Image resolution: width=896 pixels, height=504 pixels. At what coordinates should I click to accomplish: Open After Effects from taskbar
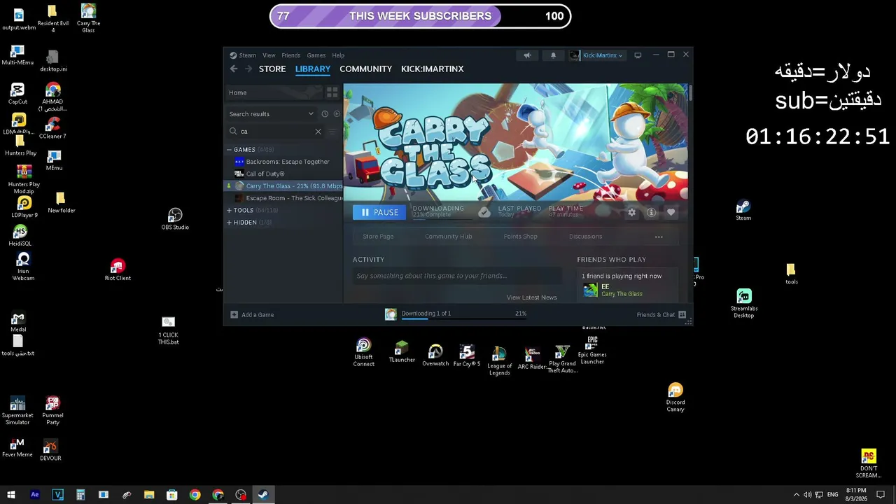pyautogui.click(x=35, y=495)
